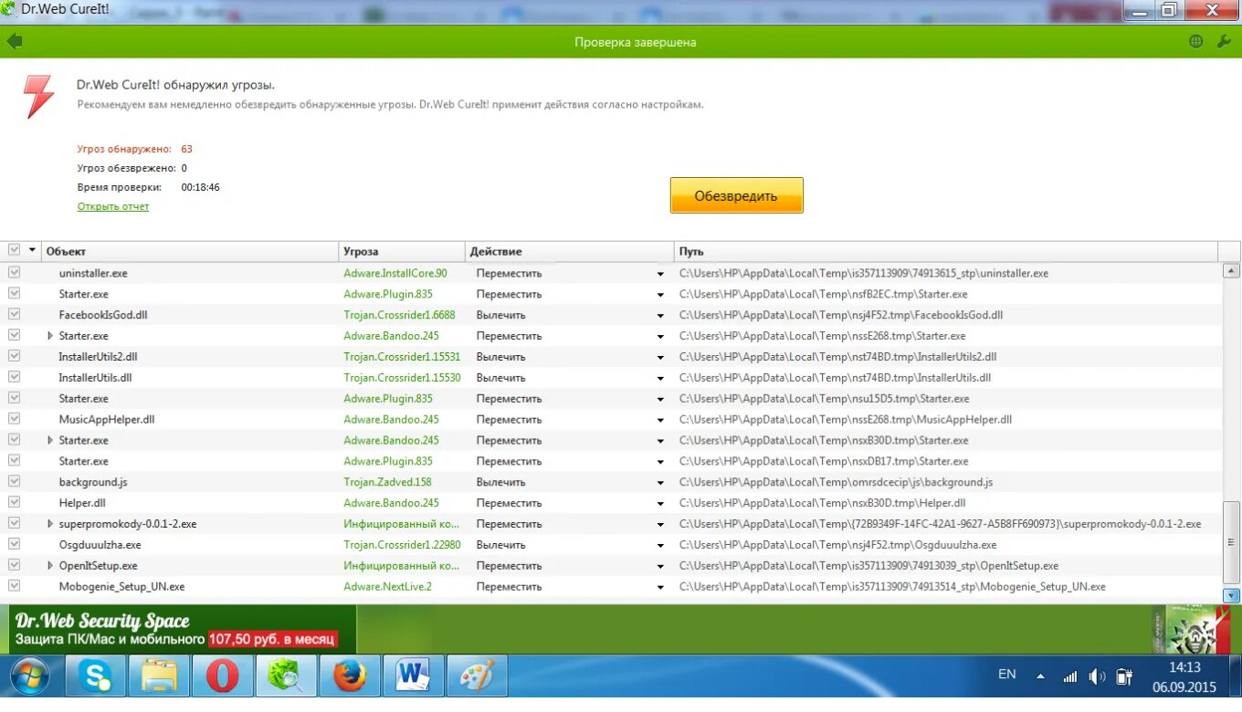Viewport: 1242px width, 712px height.
Task: Click the Dr.Web lightning threat icon
Action: (x=38, y=97)
